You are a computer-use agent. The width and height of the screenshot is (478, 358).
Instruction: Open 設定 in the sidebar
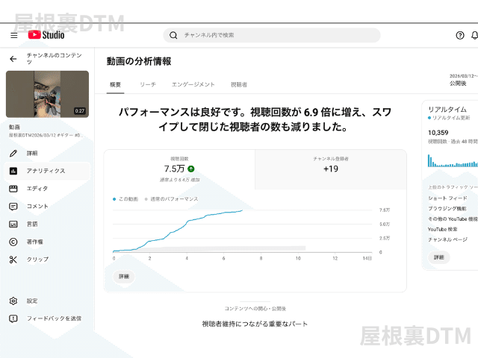click(47, 301)
